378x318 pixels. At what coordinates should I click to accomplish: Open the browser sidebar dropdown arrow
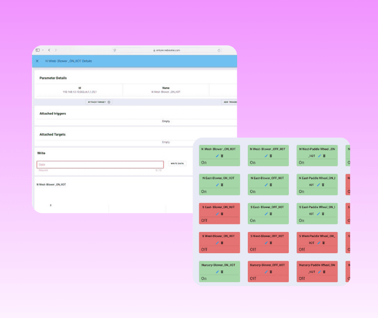(43, 50)
